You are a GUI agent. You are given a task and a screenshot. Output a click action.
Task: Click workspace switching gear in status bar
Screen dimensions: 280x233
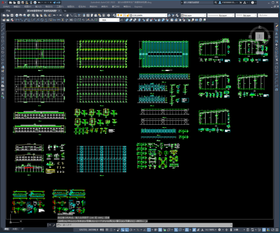coord(219,230)
